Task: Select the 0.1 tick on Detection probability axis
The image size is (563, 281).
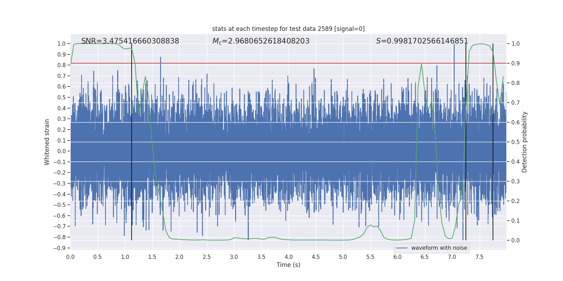Action: pyautogui.click(x=515, y=221)
